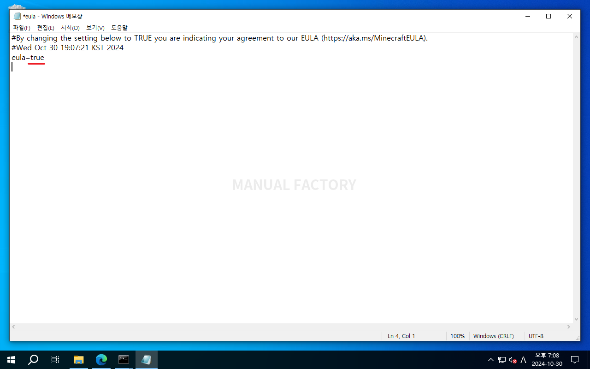
Task: Maximize the Notepad window
Action: [x=549, y=16]
